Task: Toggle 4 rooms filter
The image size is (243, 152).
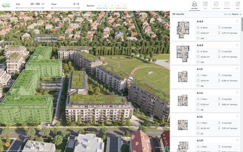Action: click(x=118, y=5)
